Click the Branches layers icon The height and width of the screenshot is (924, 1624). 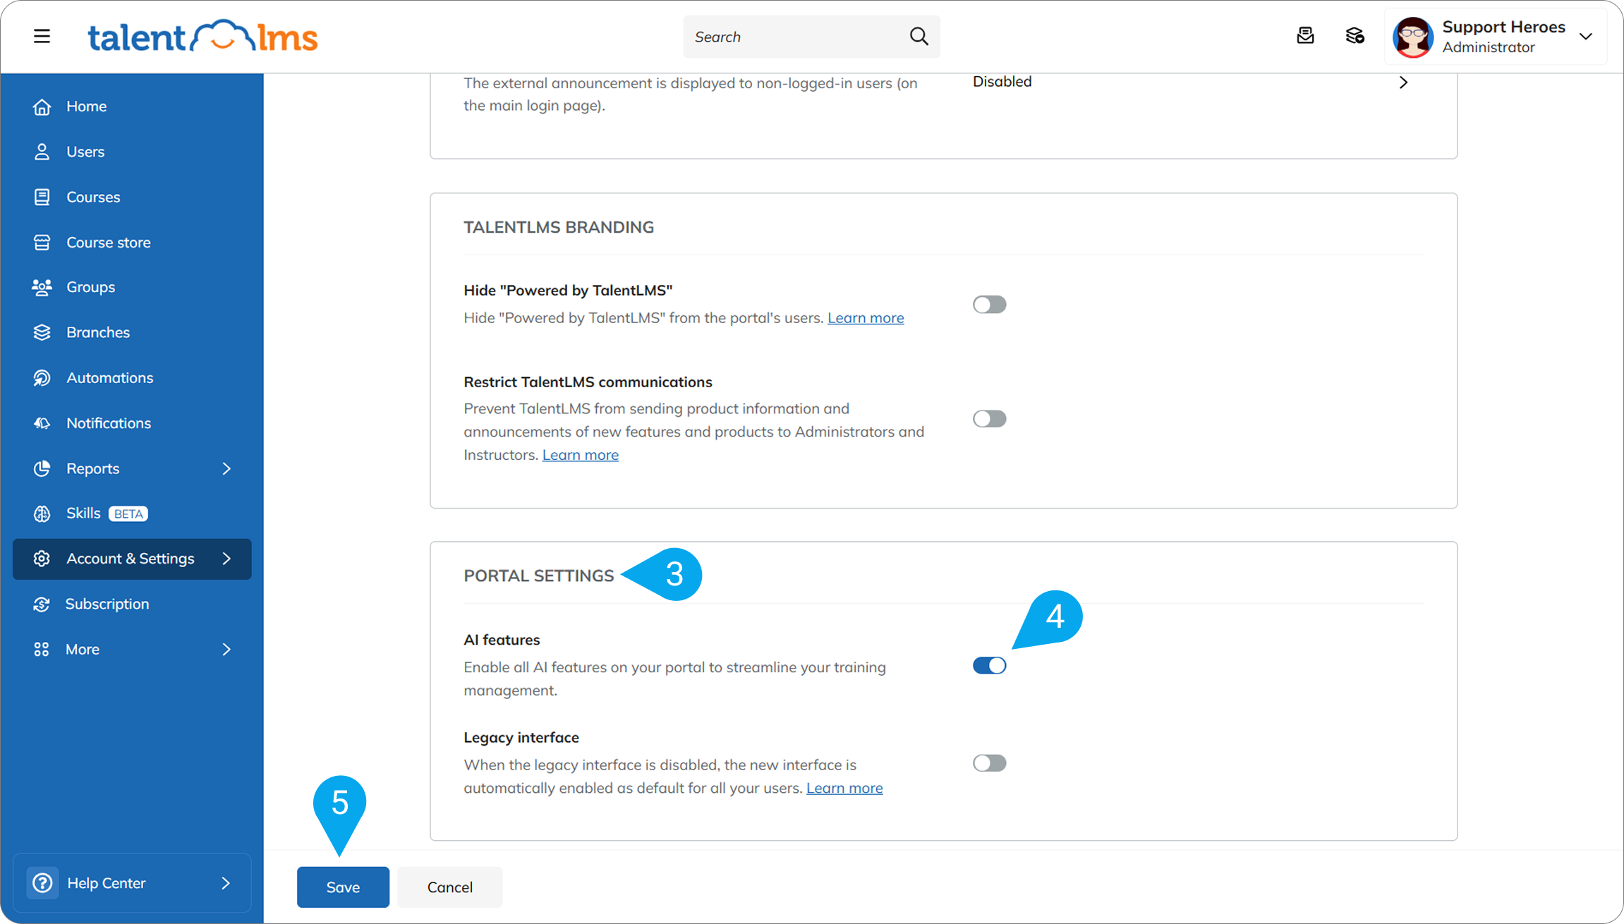click(42, 332)
